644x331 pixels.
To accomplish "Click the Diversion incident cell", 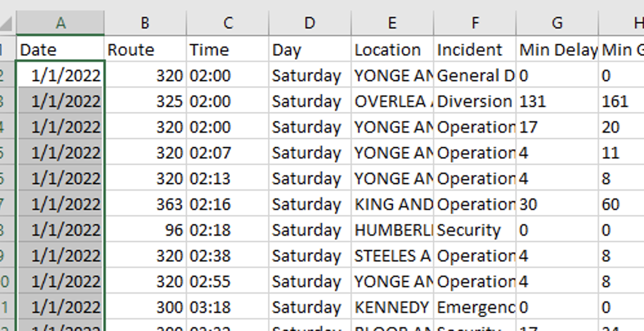I will click(475, 101).
